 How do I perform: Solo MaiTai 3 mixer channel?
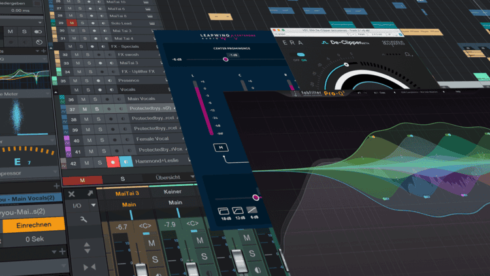click(x=155, y=260)
